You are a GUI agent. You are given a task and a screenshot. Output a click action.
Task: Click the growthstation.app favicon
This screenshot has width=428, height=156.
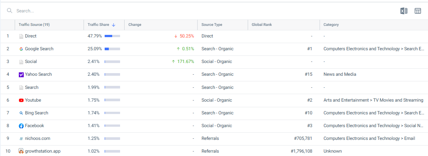(x=21, y=151)
